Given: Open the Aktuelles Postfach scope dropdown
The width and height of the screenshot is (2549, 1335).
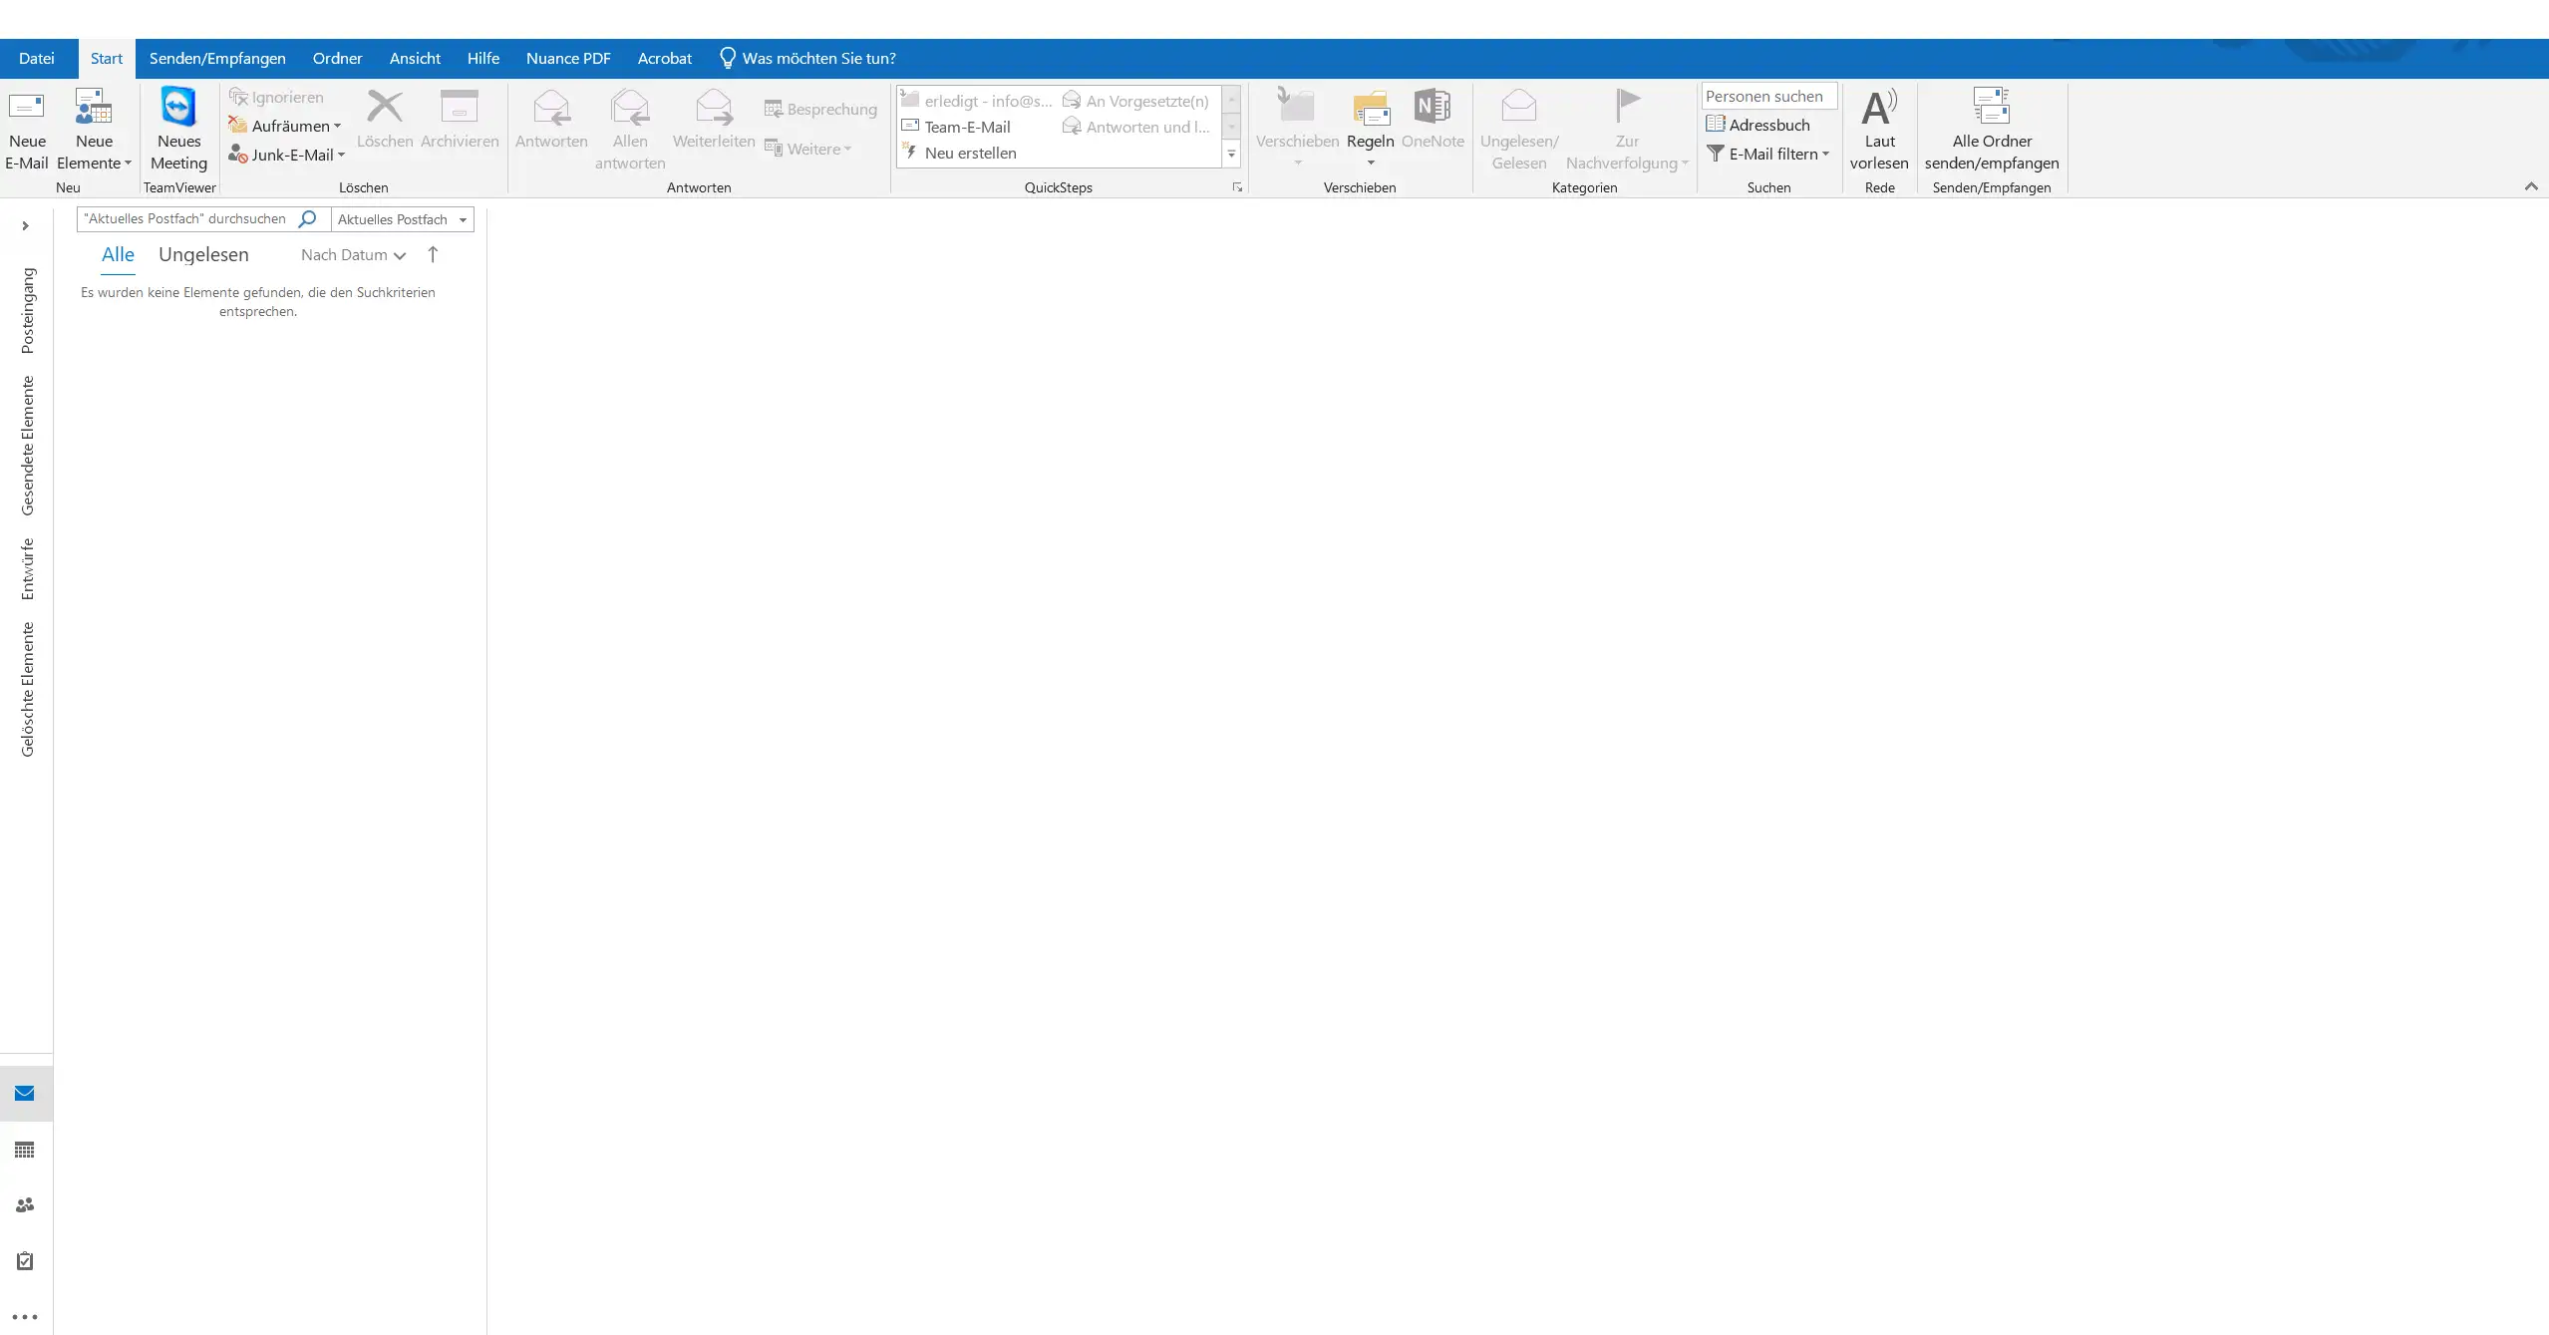Looking at the screenshot, I should coord(402,219).
